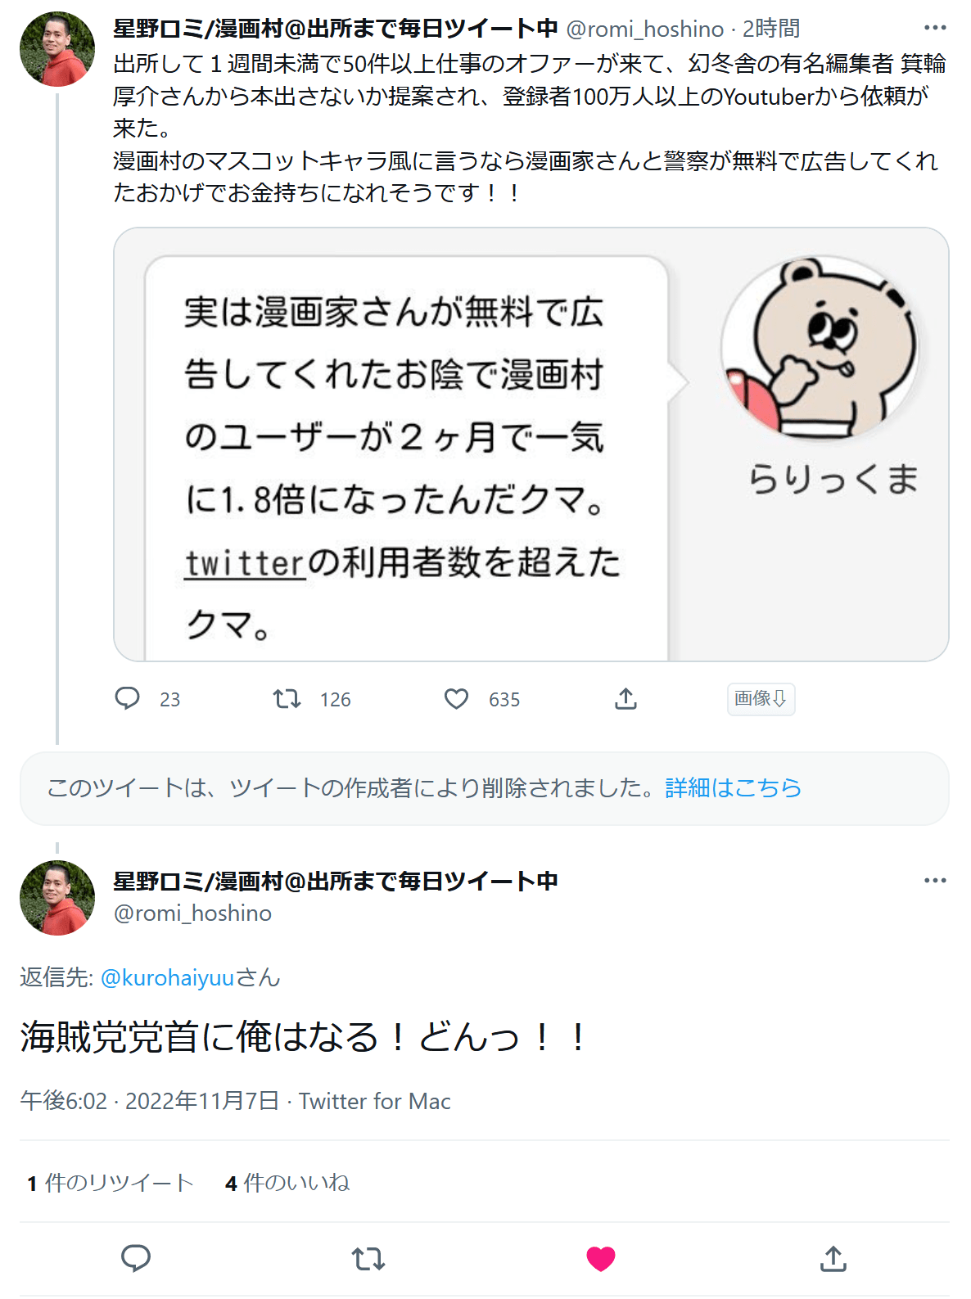Open more options menu on reply tweet
The image size is (971, 1299).
pyautogui.click(x=934, y=881)
